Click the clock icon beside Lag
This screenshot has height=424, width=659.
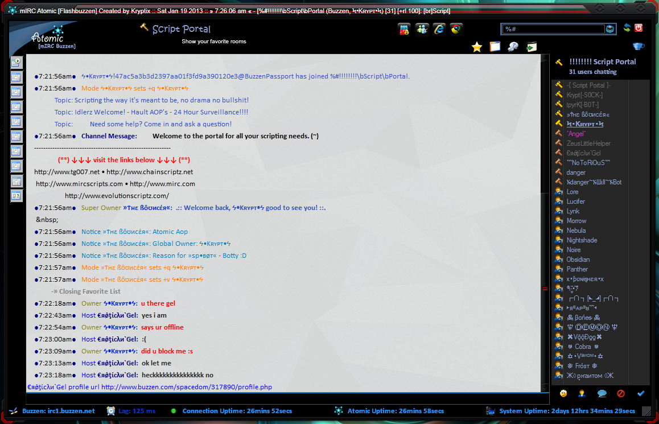click(110, 410)
